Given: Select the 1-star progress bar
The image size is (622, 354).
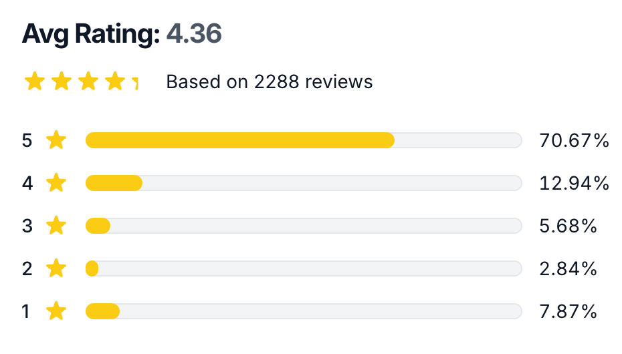Looking at the screenshot, I should 304,312.
